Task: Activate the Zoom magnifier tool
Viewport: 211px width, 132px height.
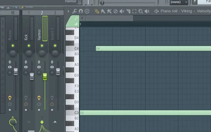Action: click(141, 11)
